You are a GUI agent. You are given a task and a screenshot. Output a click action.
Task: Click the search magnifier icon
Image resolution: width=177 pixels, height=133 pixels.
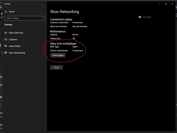tap(43, 18)
